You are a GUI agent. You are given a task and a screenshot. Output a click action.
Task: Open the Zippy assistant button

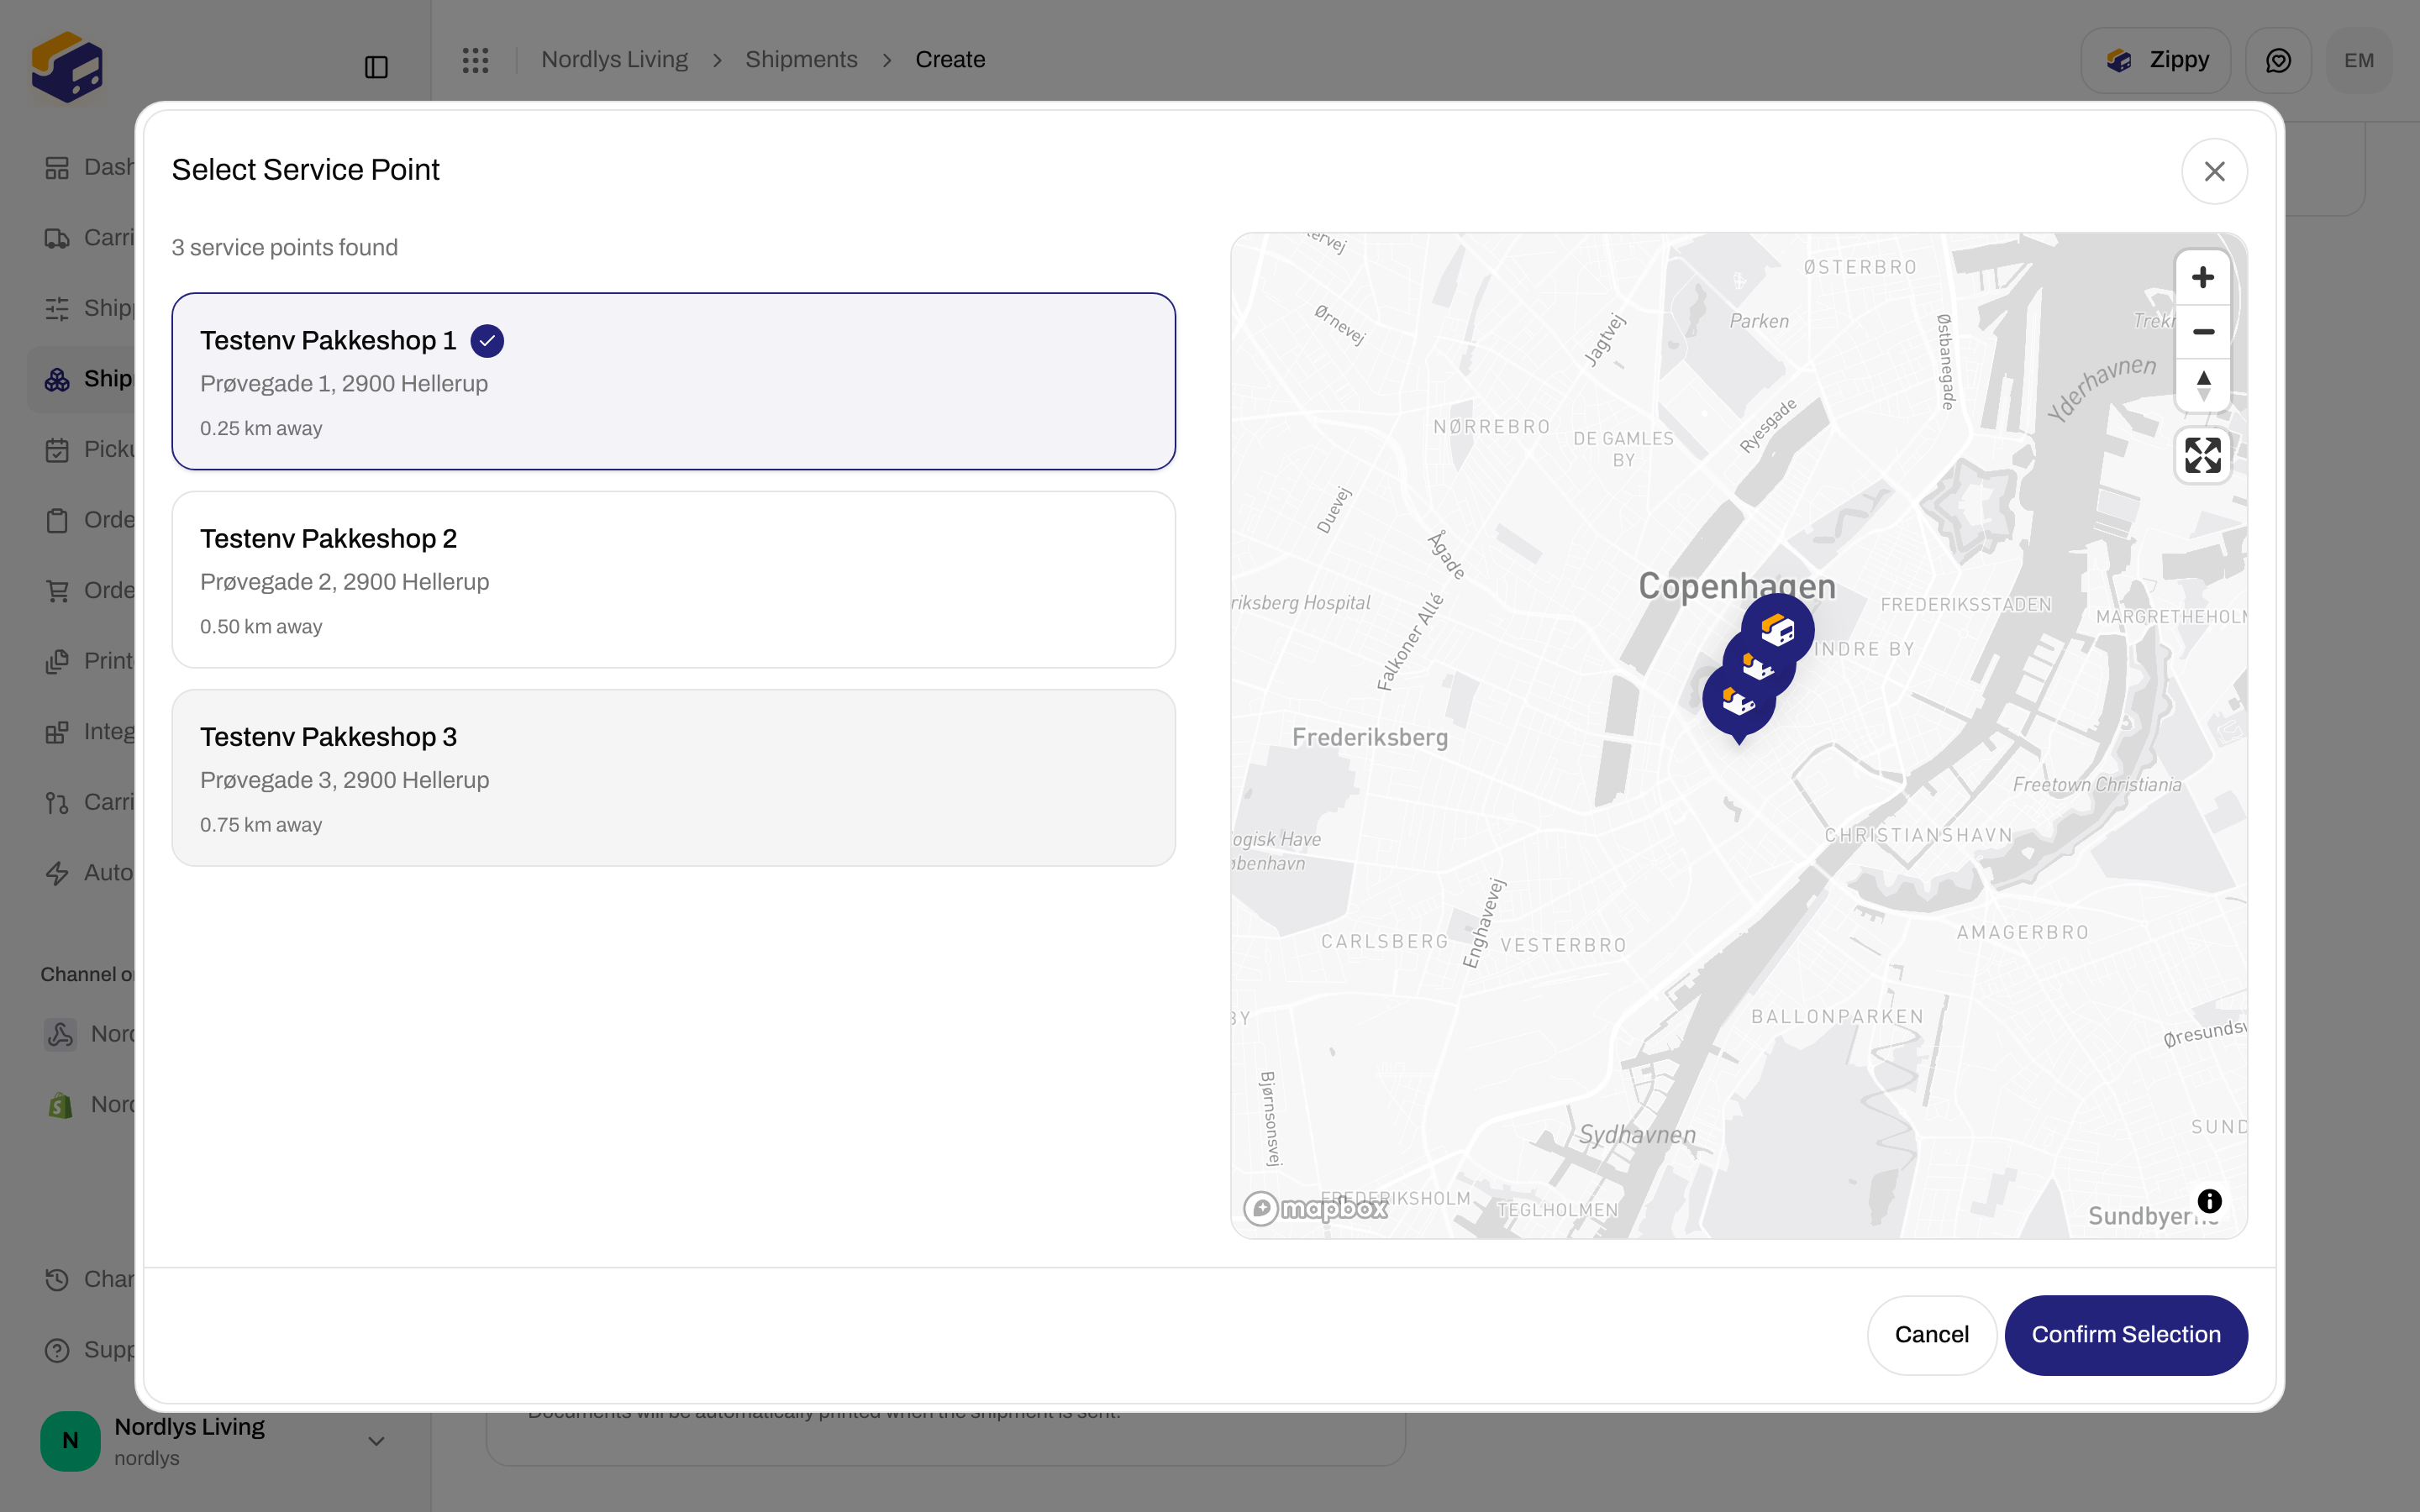click(x=2155, y=60)
